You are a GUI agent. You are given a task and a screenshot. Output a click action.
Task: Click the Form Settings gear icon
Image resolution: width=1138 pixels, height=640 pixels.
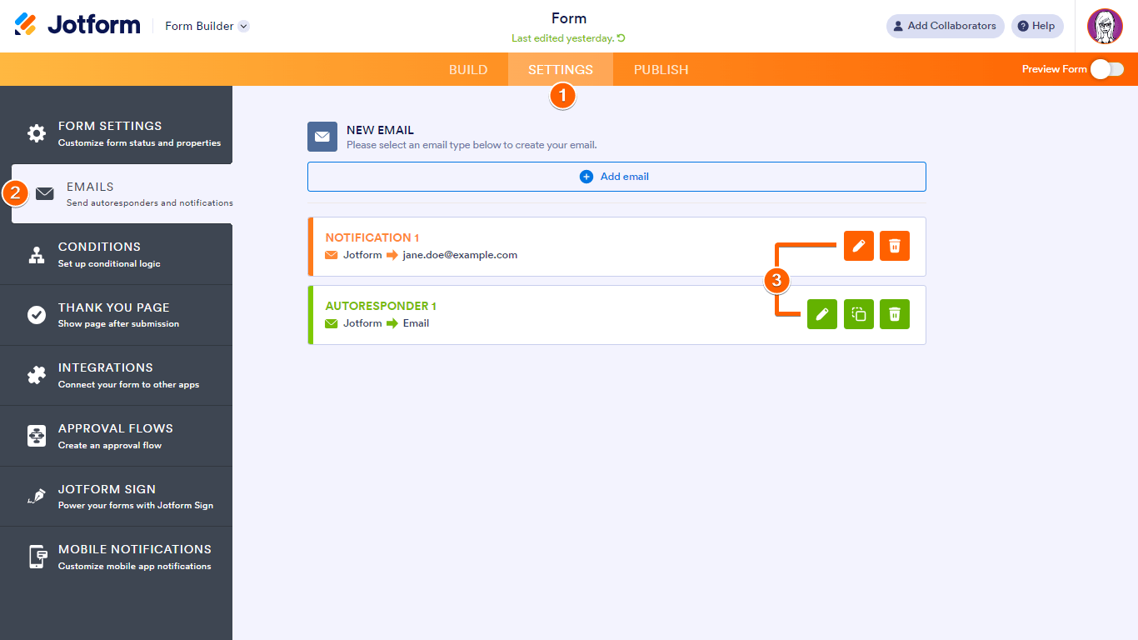(x=37, y=133)
